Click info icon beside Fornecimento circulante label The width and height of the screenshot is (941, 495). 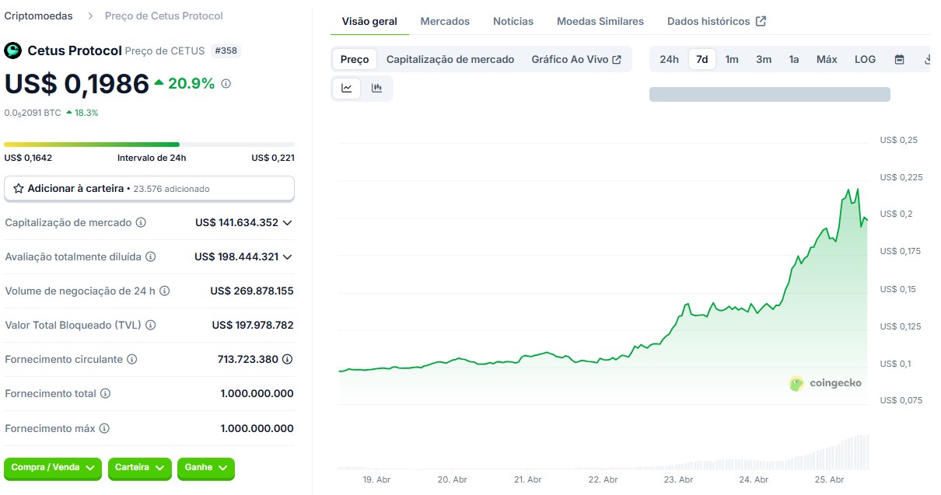pos(132,359)
